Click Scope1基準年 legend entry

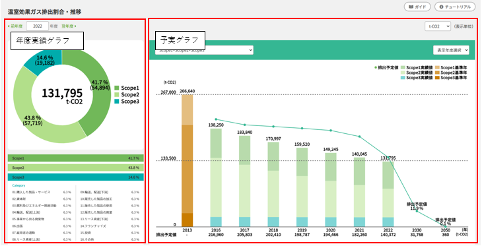451,67
